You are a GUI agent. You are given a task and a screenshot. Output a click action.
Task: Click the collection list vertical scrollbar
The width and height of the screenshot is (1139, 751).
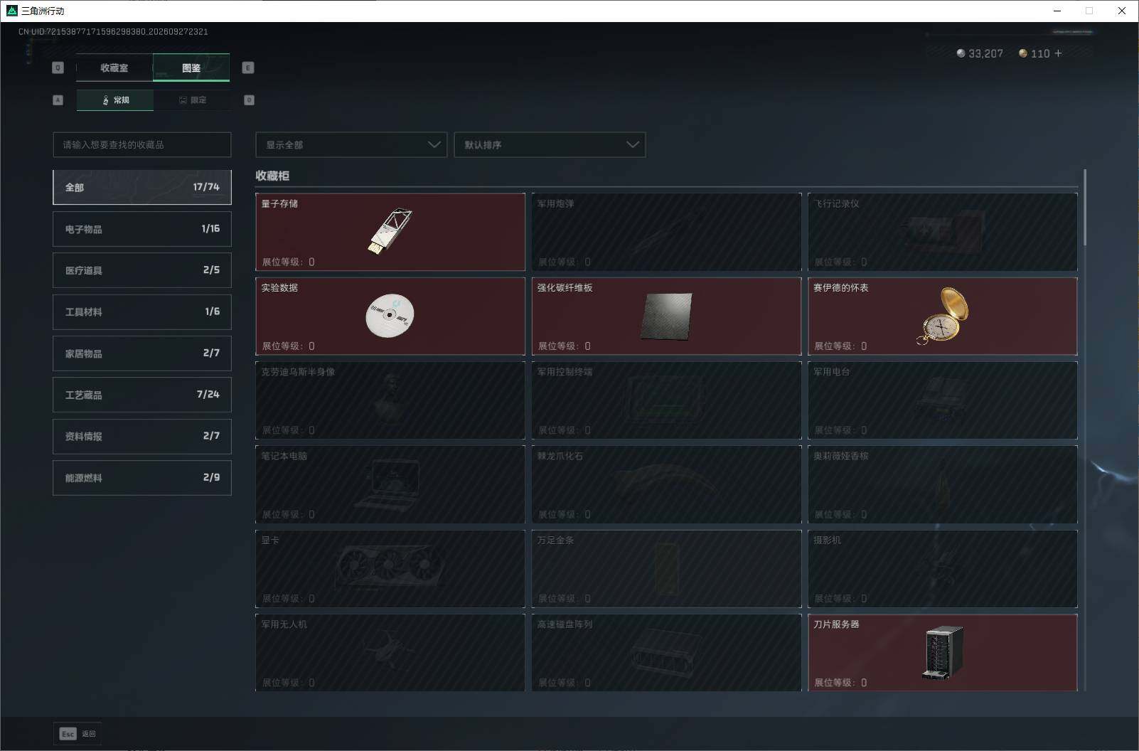[x=1085, y=208]
